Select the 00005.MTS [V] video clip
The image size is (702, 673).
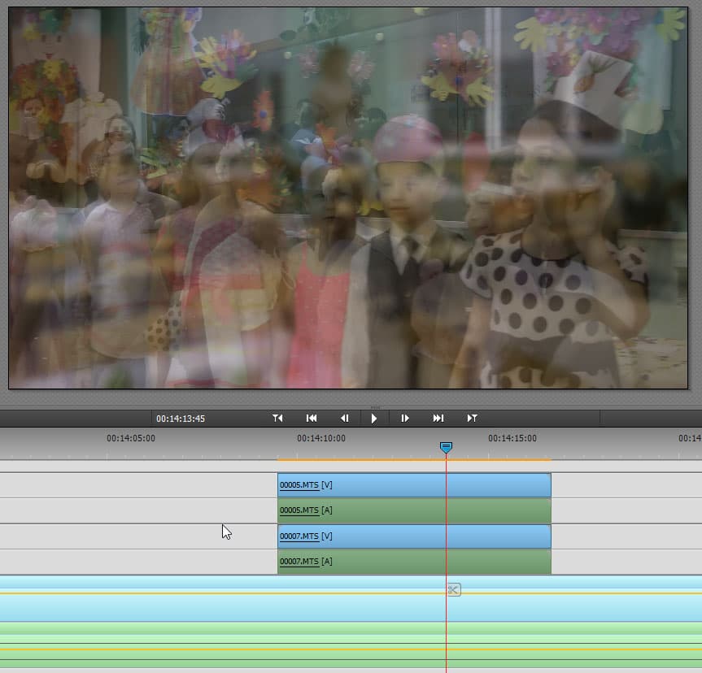click(414, 485)
